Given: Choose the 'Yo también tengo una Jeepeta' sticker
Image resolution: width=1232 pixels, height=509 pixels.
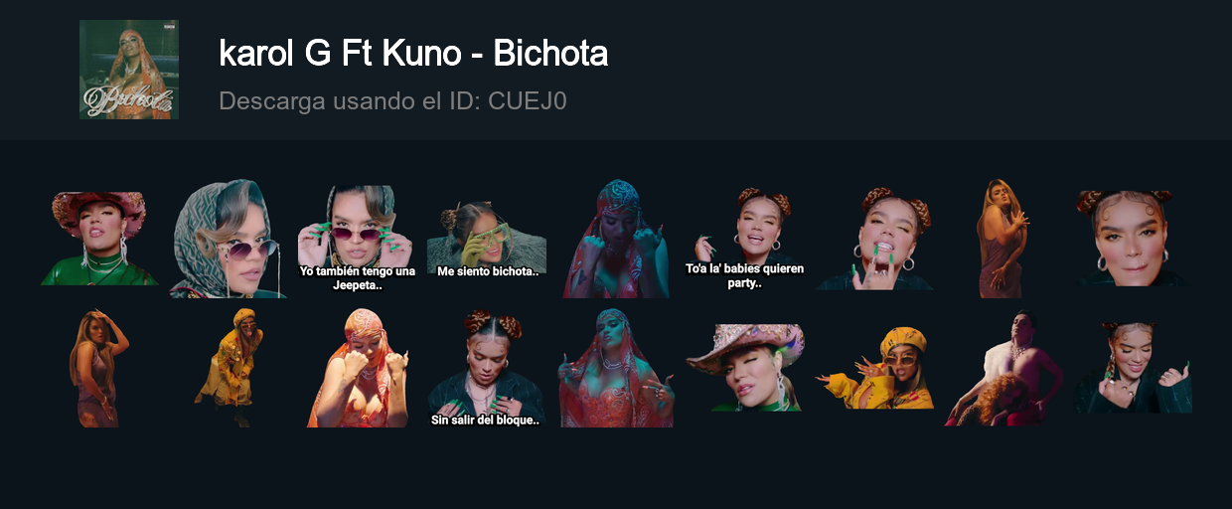Looking at the screenshot, I should pos(358,239).
